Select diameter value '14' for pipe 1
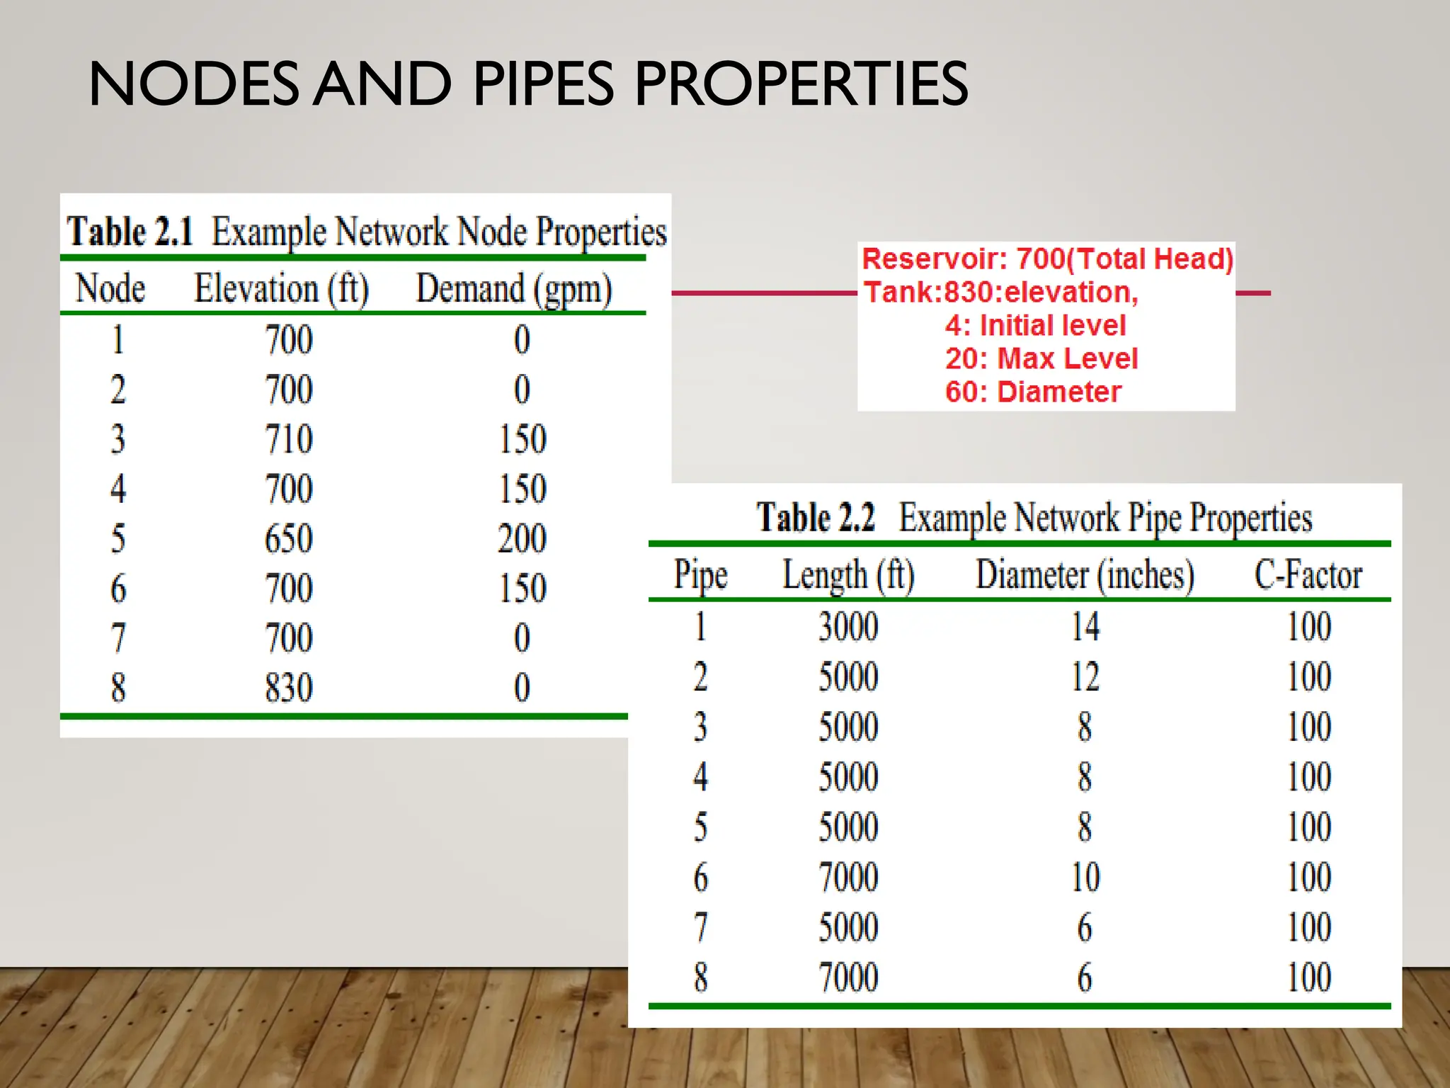The width and height of the screenshot is (1450, 1088). click(1085, 627)
